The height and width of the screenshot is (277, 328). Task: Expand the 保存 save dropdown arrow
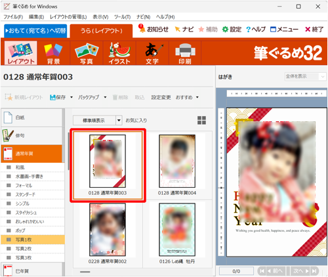pyautogui.click(x=72, y=97)
